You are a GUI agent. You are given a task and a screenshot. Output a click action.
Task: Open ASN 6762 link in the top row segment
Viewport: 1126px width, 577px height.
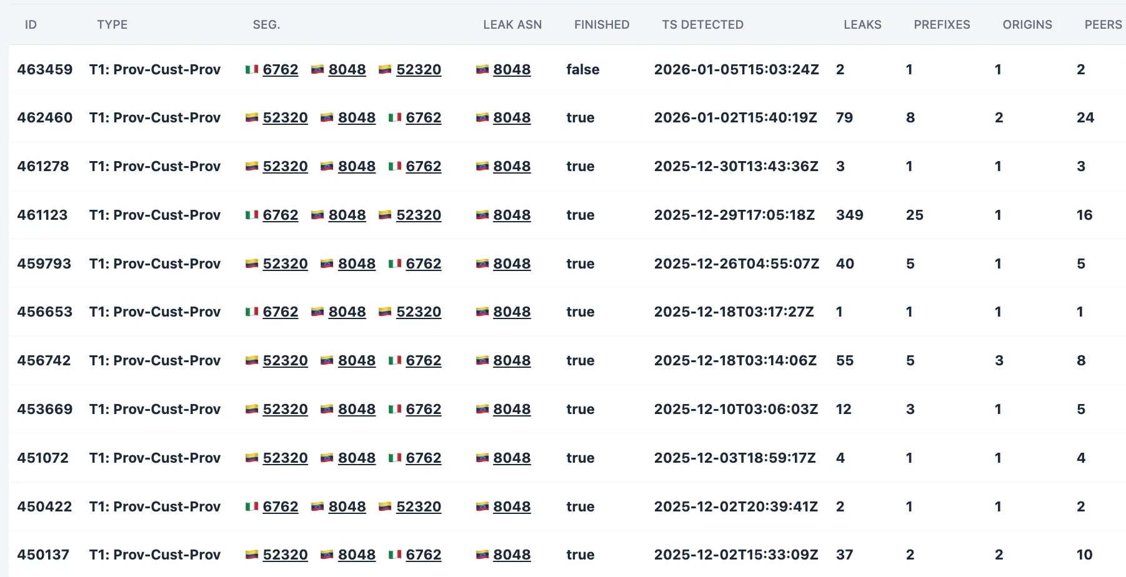coord(281,70)
